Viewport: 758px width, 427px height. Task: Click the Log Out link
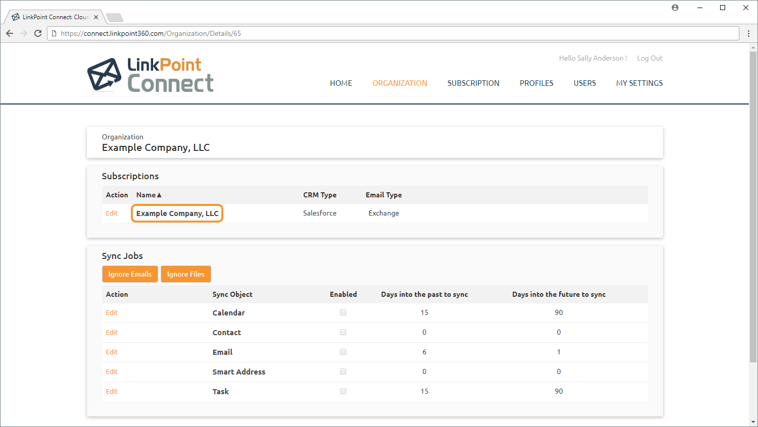[x=650, y=58]
